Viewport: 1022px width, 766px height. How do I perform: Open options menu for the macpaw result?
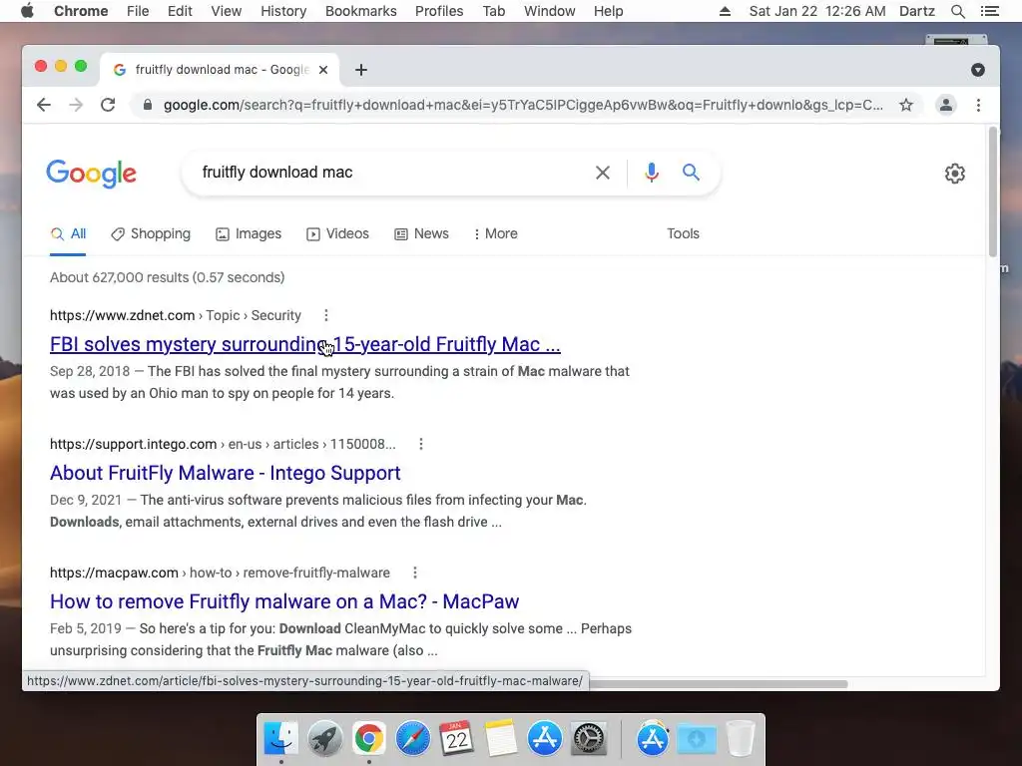(x=415, y=573)
